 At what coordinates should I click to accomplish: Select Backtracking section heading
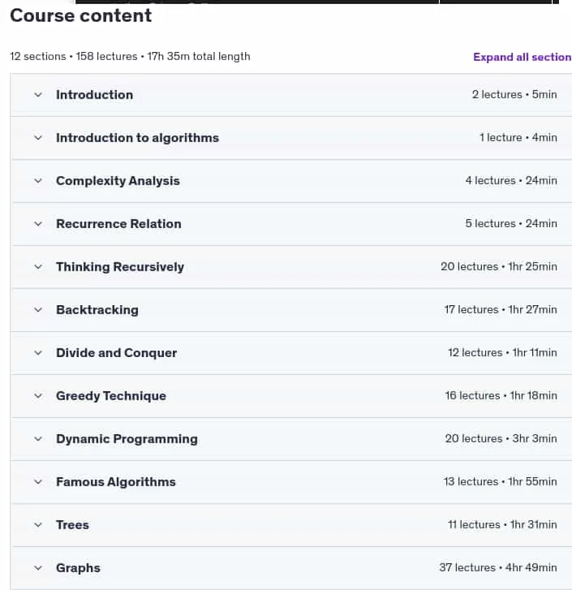[x=97, y=310]
